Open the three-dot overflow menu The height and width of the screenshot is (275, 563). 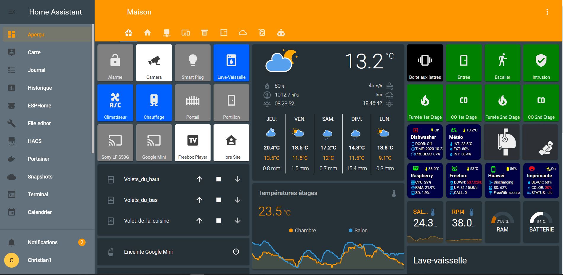[547, 12]
